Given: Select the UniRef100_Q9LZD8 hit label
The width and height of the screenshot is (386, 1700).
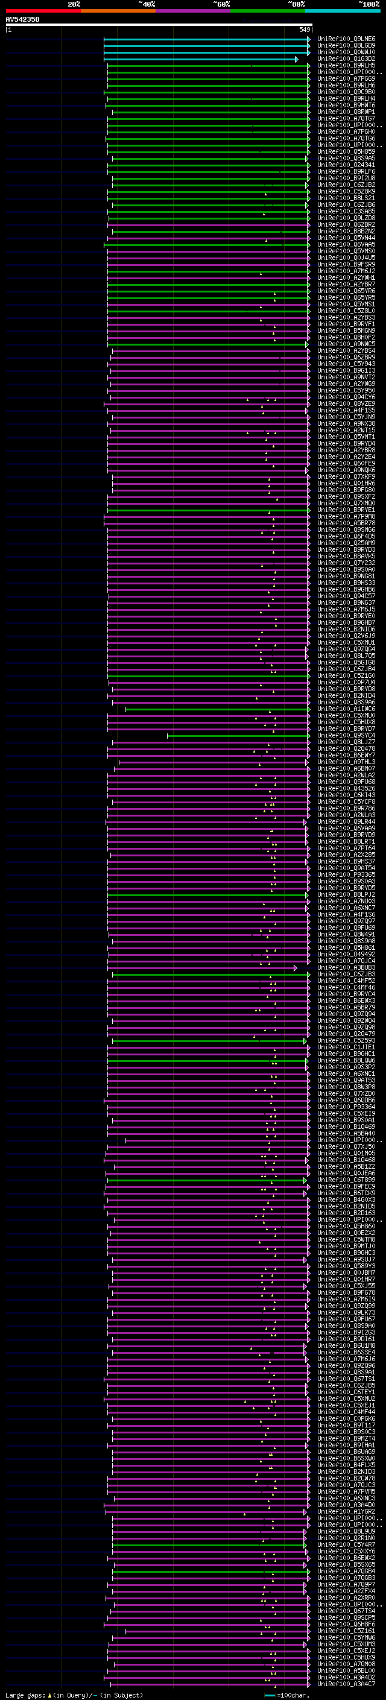Looking at the screenshot, I should (346, 218).
